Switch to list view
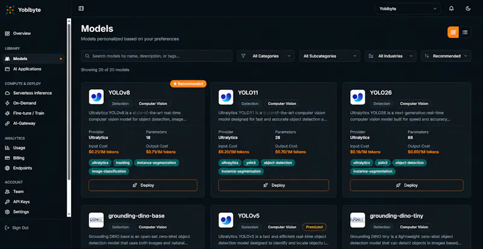Image resolution: width=483 pixels, height=249 pixels. click(465, 33)
